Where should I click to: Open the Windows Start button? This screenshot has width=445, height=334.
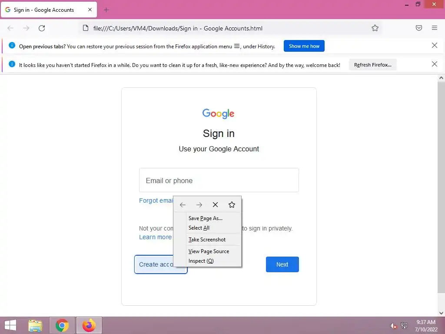[x=10, y=325]
